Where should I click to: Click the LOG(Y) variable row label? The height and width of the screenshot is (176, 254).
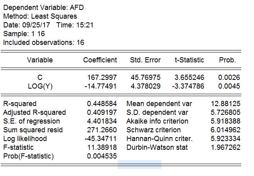click(40, 86)
